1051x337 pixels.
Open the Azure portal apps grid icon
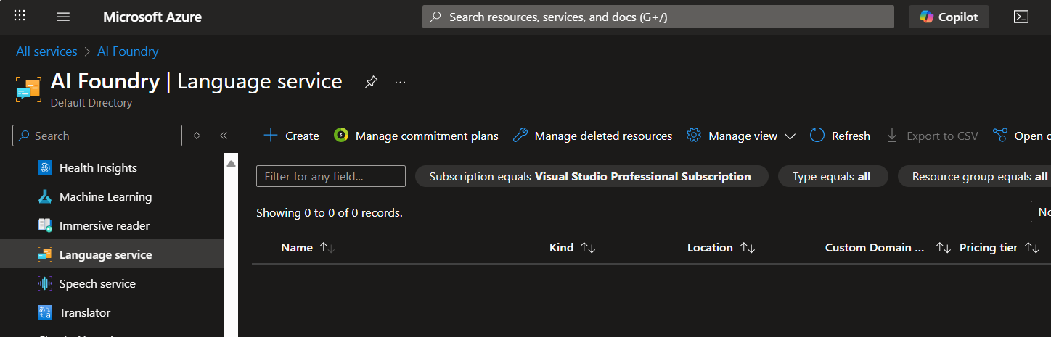point(20,16)
